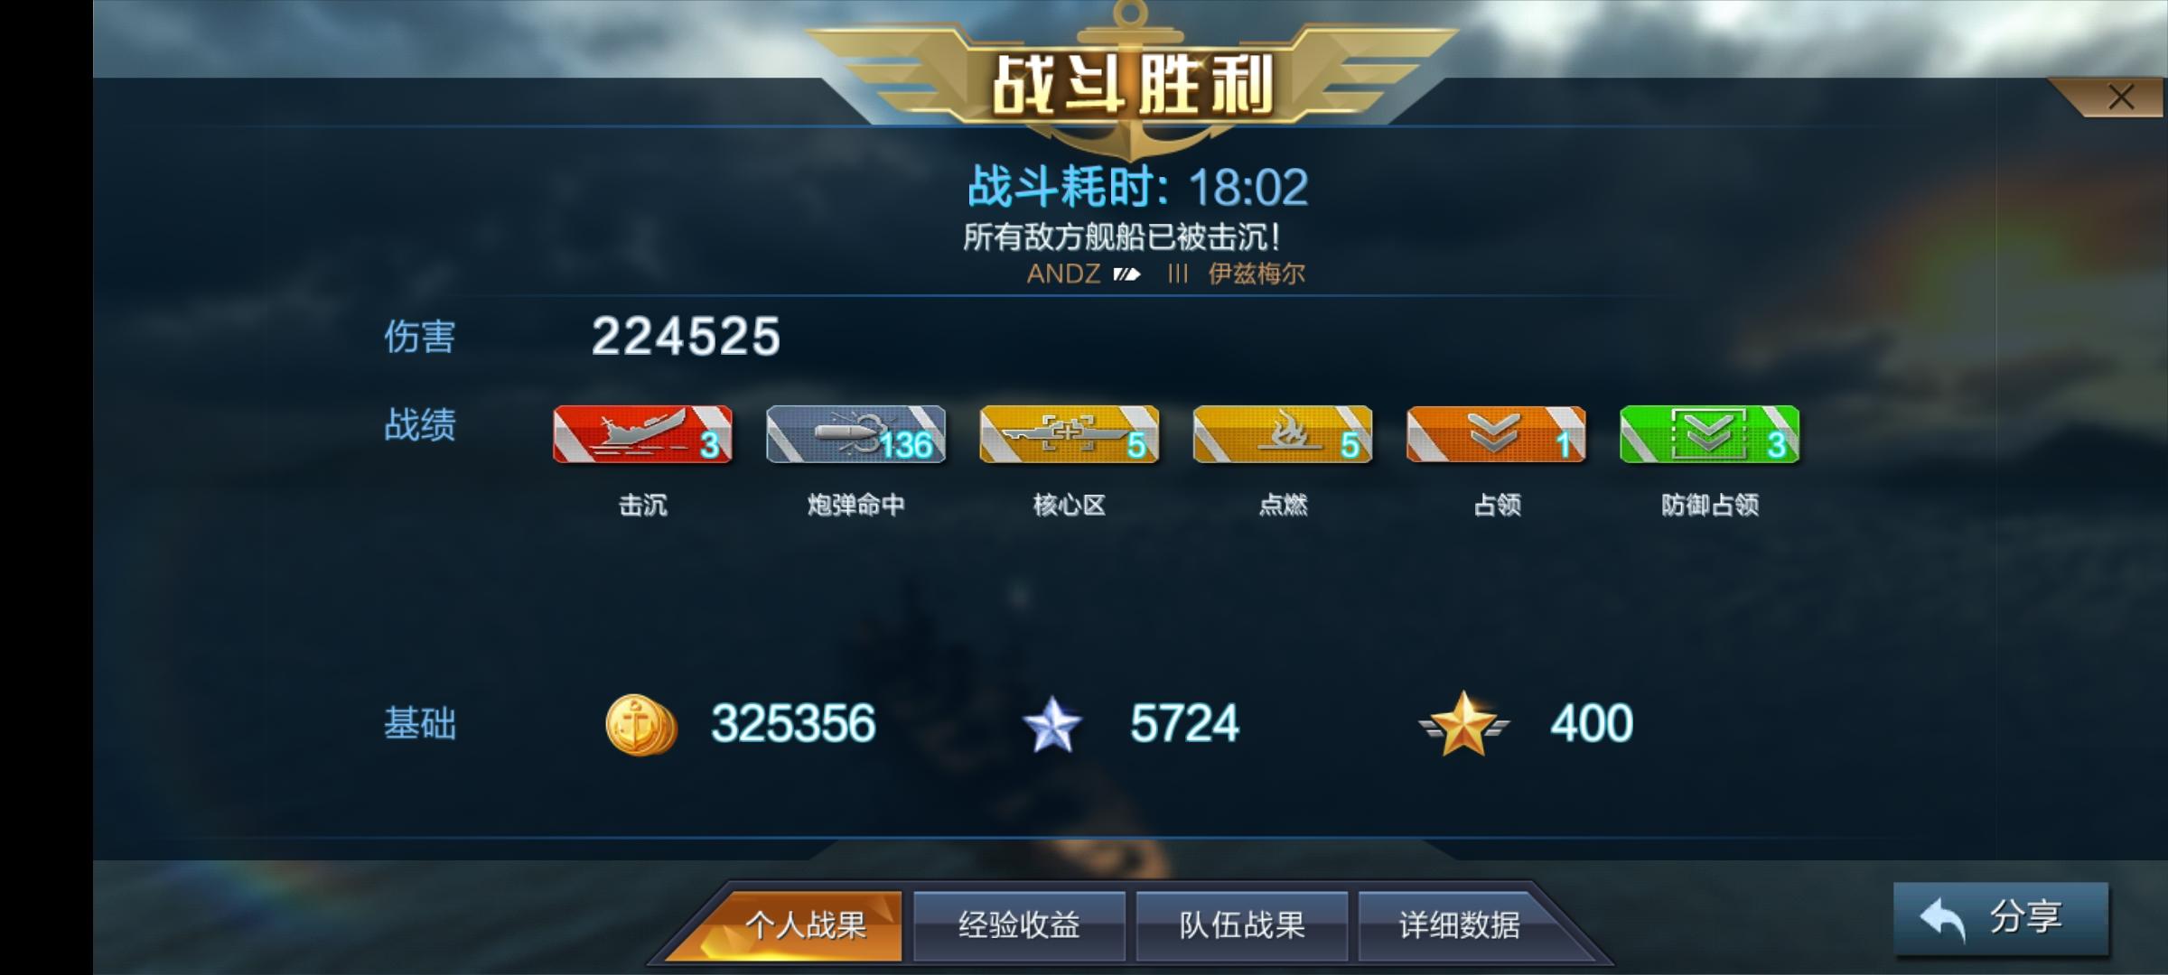
Task: Tap the 325356 coin reward amount
Action: point(793,724)
